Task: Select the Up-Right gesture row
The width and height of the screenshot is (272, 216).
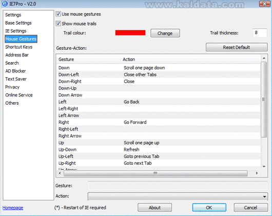Action: [159, 163]
